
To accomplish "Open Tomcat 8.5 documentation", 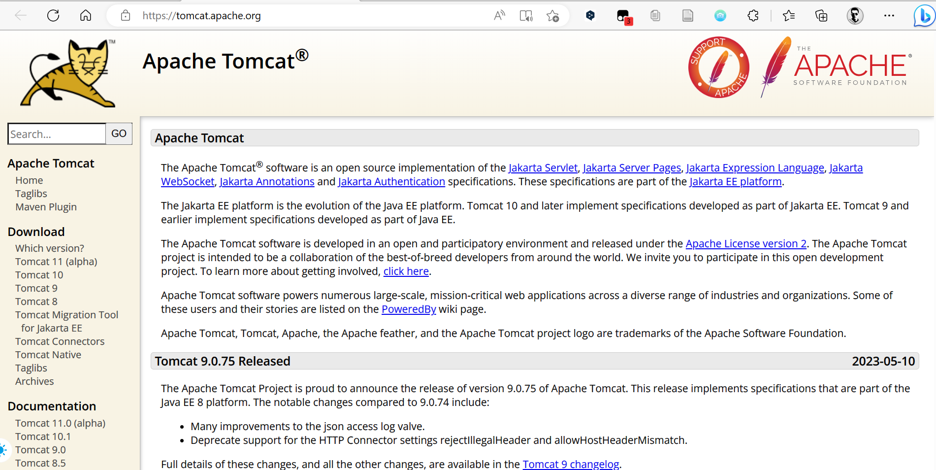I will pyautogui.click(x=40, y=463).
